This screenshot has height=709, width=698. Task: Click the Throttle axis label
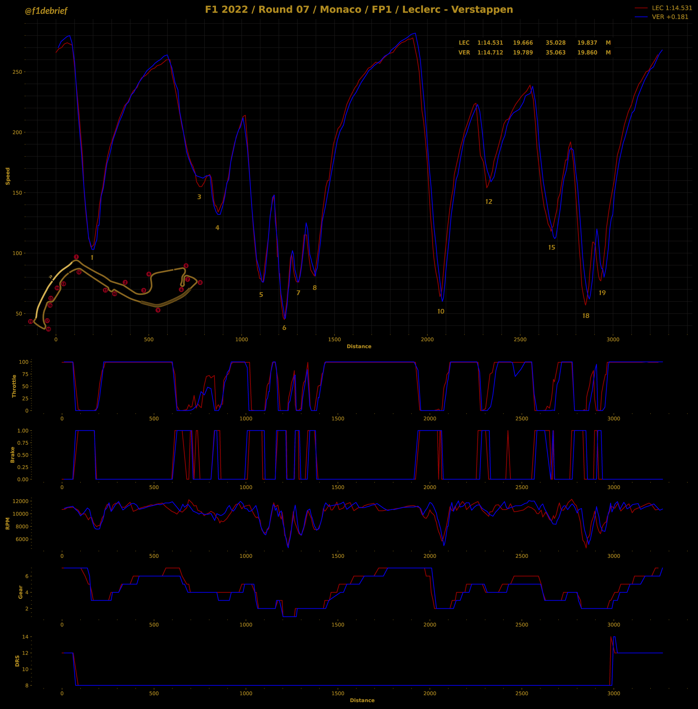[x=14, y=386]
